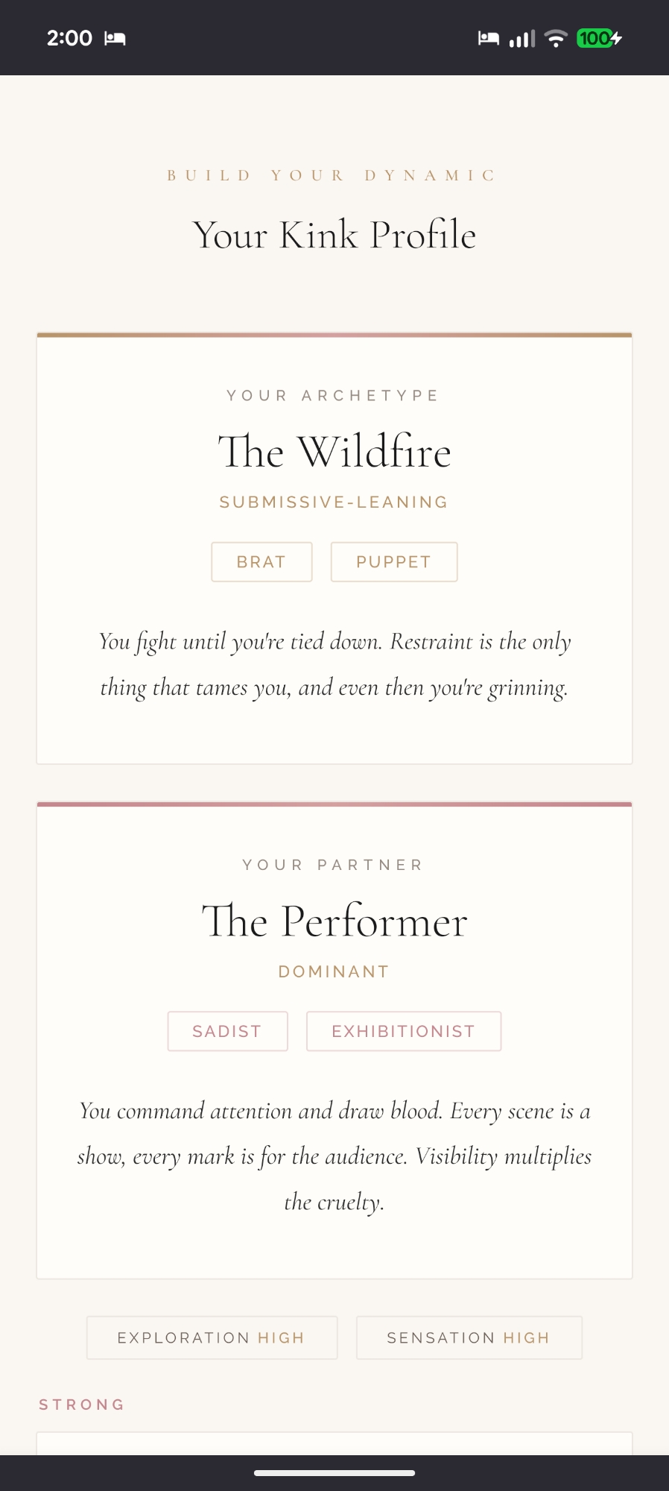Tap the DOMINANT label
This screenshot has width=669, height=1491.
tap(334, 971)
